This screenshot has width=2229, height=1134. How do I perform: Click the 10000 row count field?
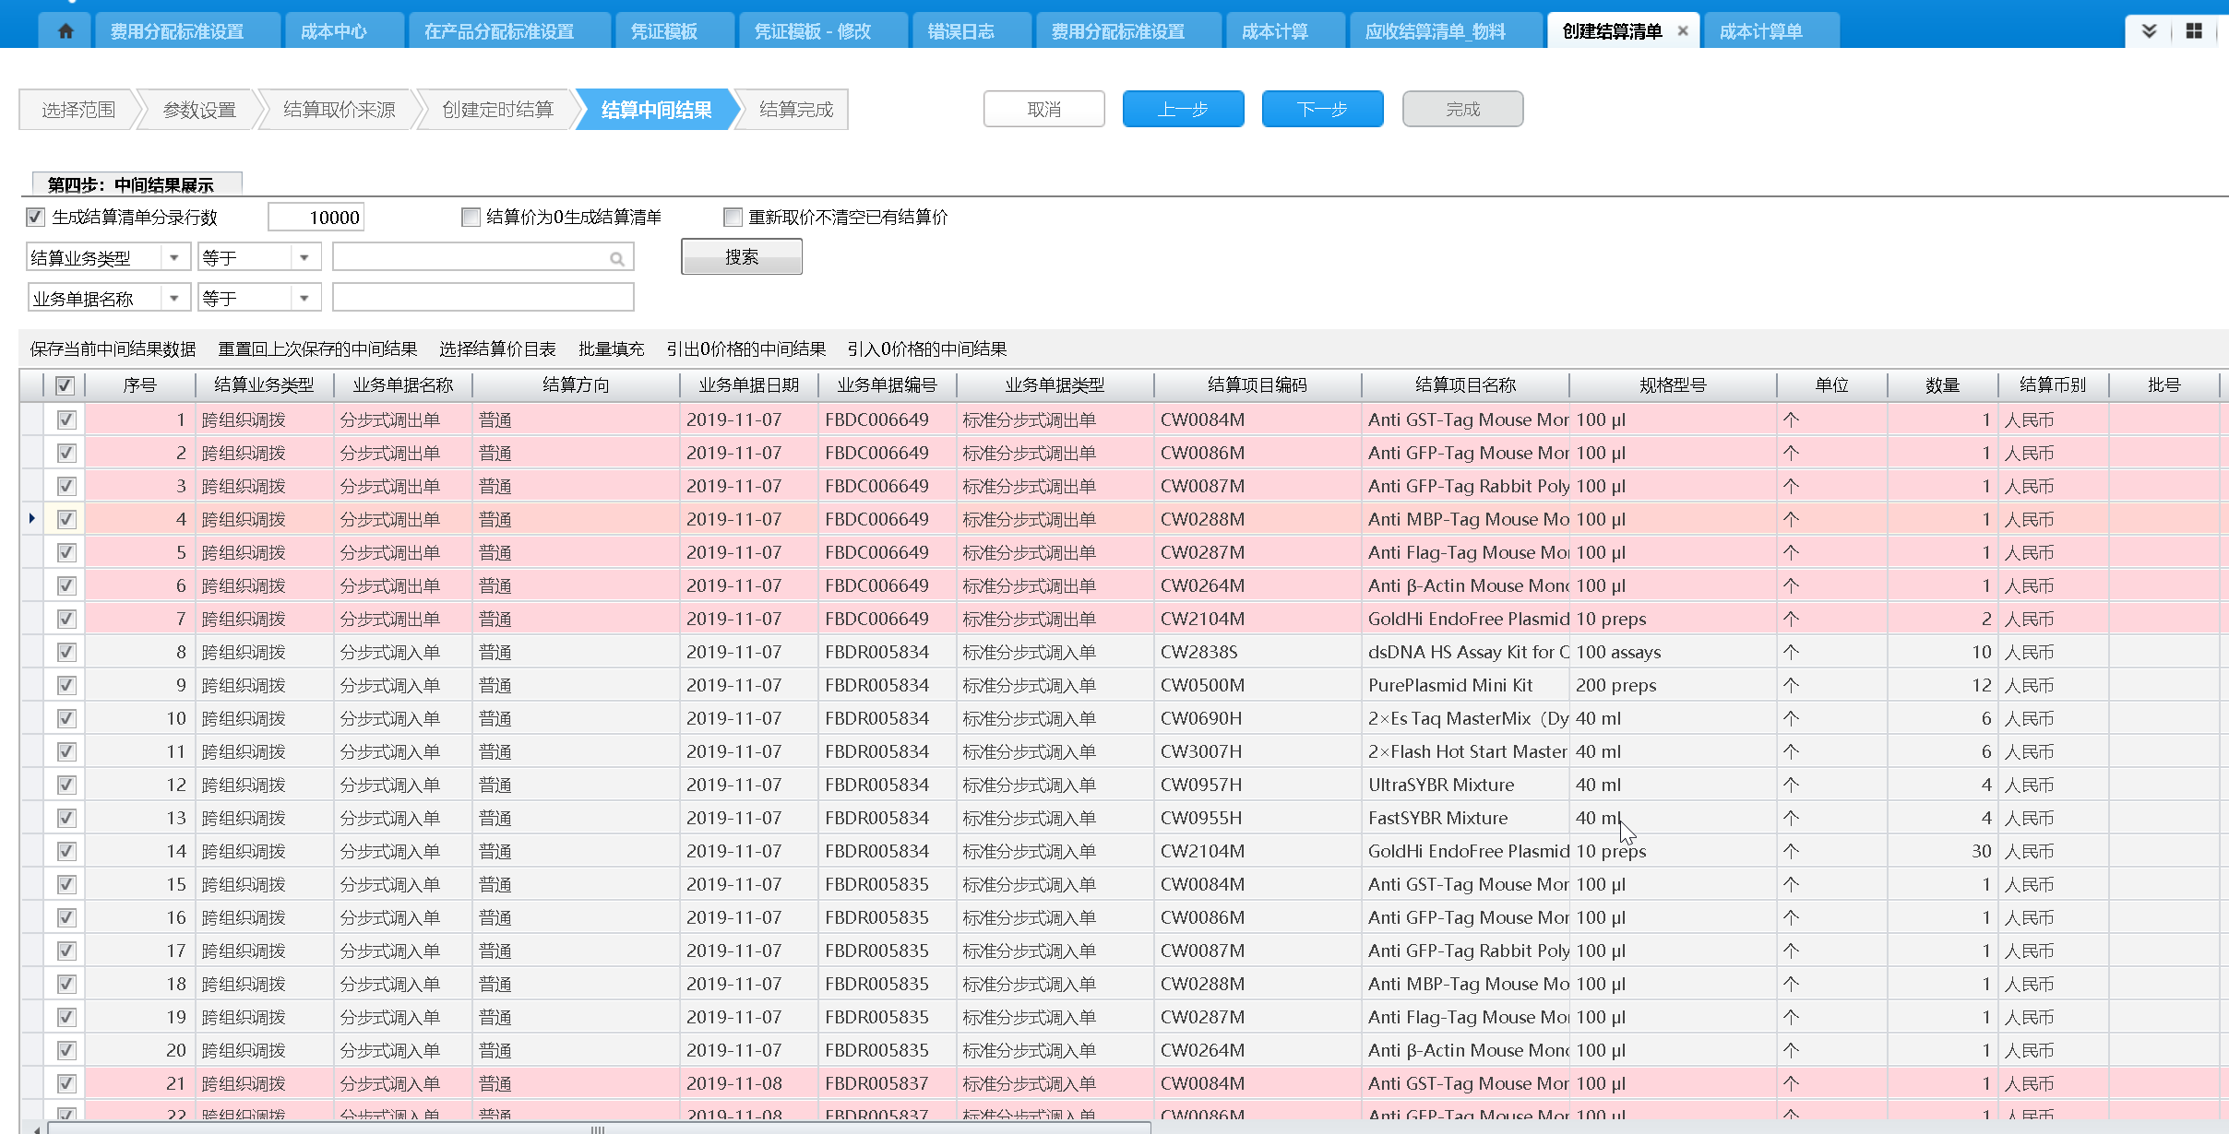pyautogui.click(x=316, y=217)
